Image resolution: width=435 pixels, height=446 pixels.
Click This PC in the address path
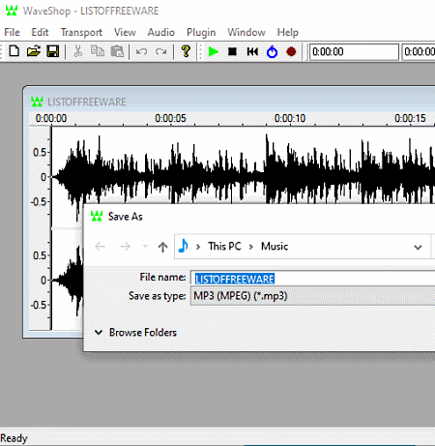224,247
